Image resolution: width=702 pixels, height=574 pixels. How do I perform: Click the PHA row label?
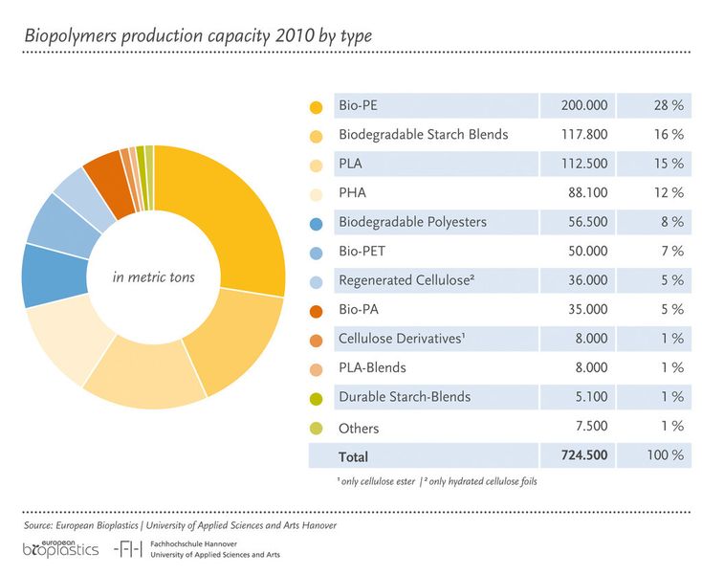click(352, 192)
